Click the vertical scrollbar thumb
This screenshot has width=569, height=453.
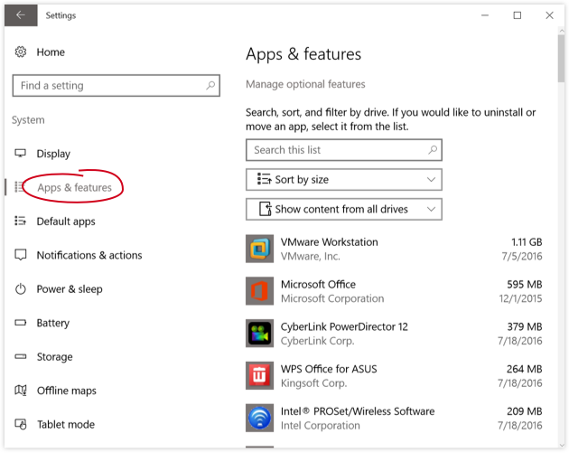click(561, 58)
